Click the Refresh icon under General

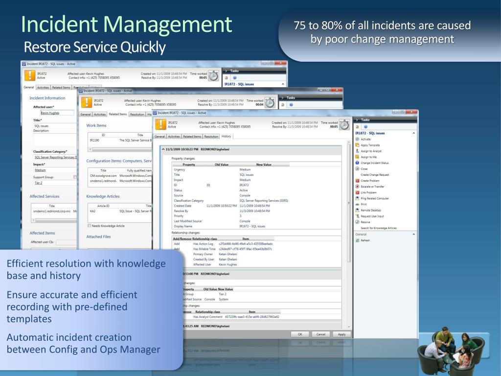357,240
